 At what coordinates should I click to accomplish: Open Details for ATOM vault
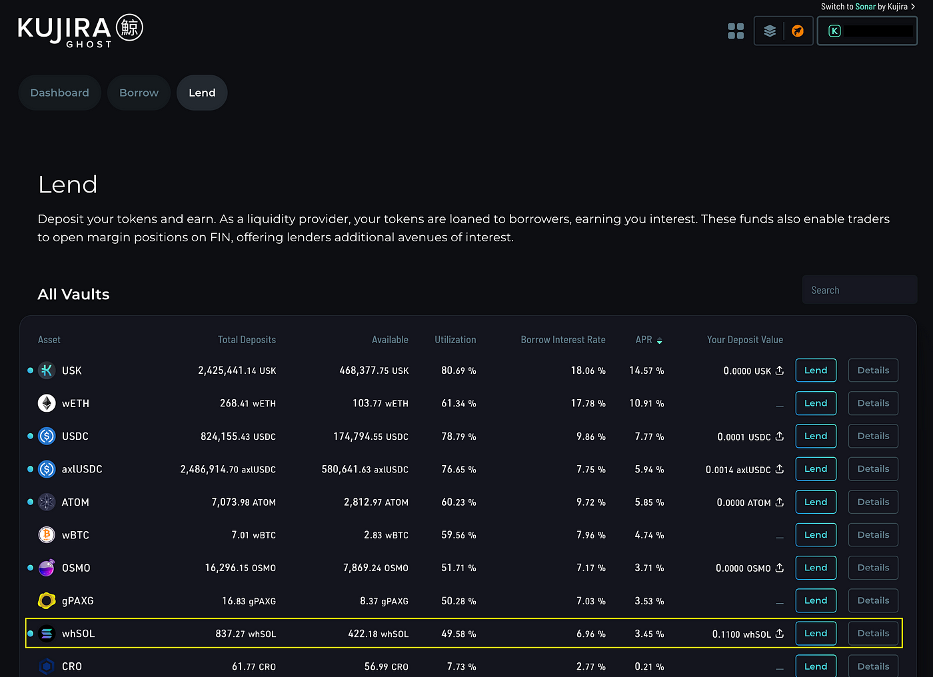[873, 502]
